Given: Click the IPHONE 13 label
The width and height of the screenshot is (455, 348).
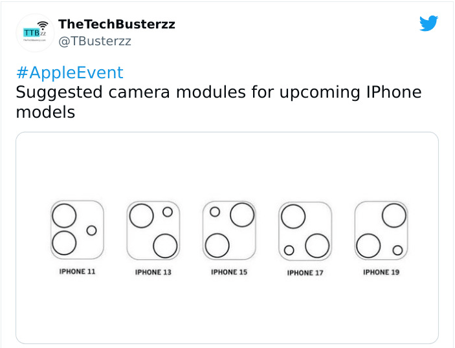Looking at the screenshot, I should pyautogui.click(x=153, y=272).
